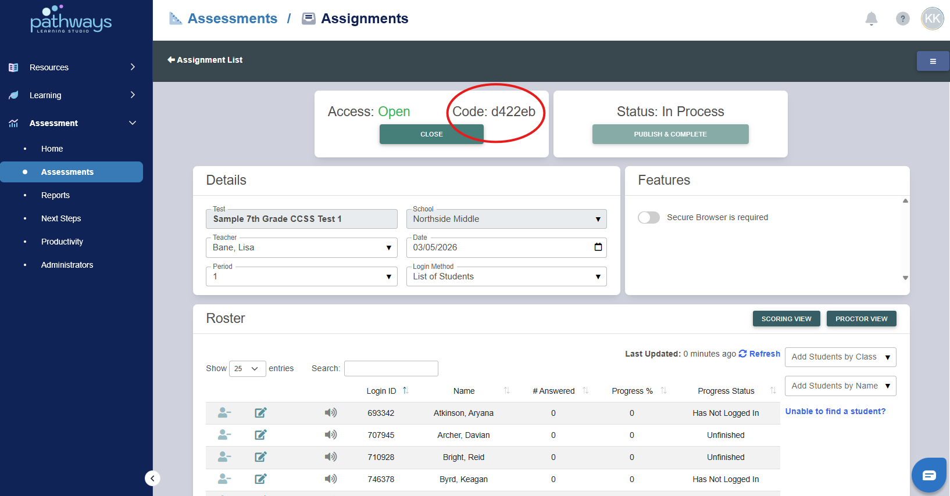Click the Assessments breadcrumb ruler icon
The width and height of the screenshot is (950, 496).
[x=176, y=19]
